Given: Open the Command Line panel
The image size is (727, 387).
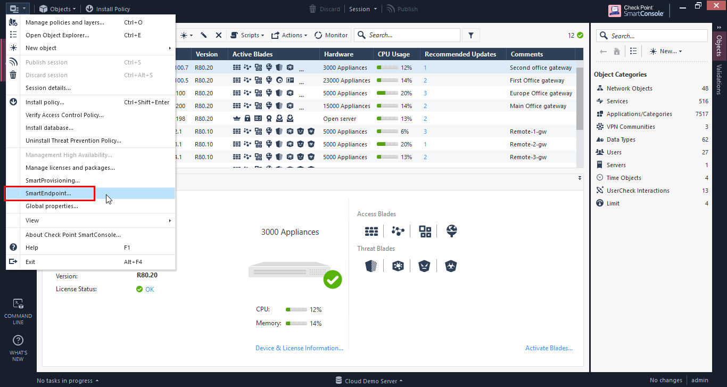Looking at the screenshot, I should [x=18, y=311].
